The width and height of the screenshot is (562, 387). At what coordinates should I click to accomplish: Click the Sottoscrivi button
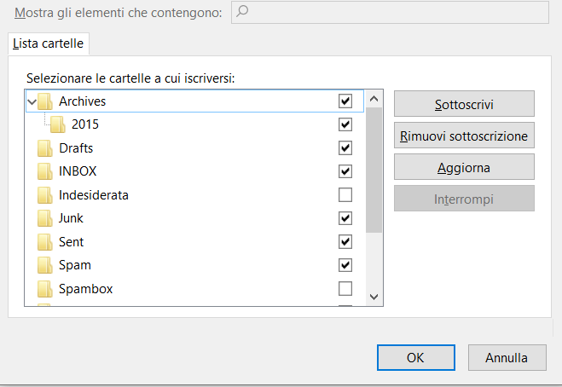coord(464,104)
